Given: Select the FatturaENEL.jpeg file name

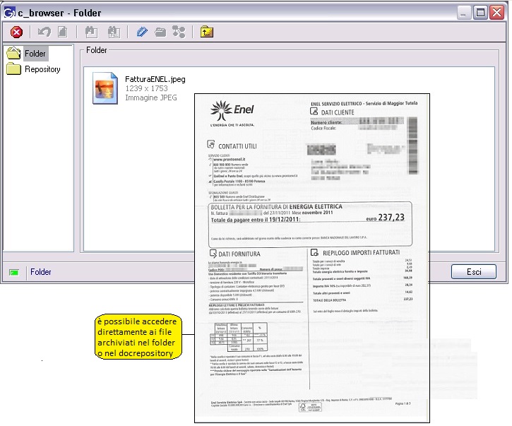Looking at the screenshot, I should coord(155,79).
